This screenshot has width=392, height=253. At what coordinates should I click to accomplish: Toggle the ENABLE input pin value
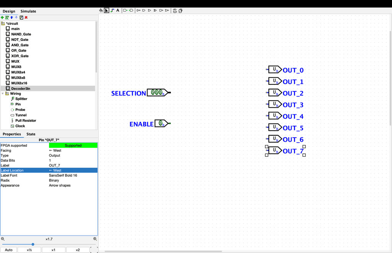tap(161, 123)
